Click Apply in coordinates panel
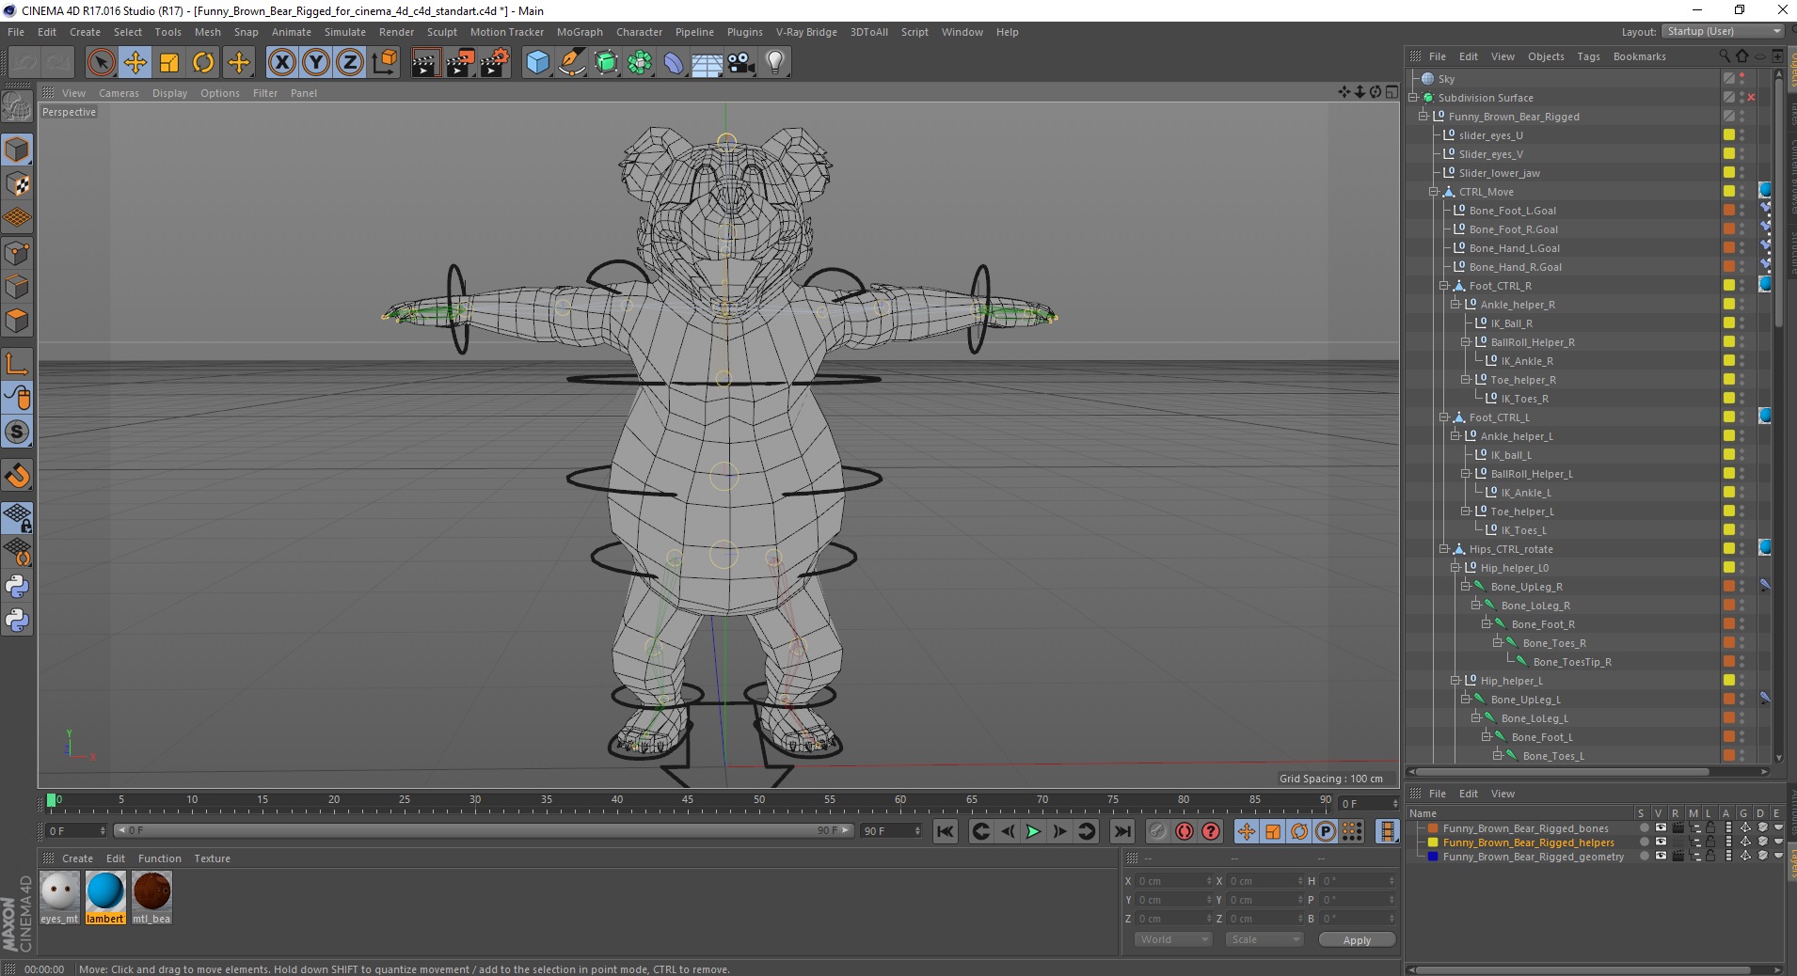This screenshot has width=1797, height=976. pyautogui.click(x=1357, y=939)
